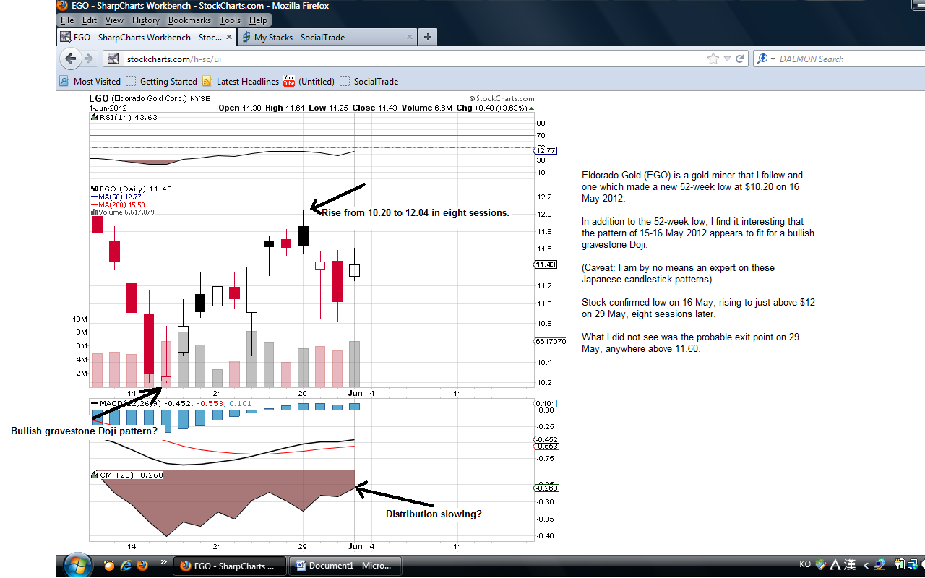
Task: Click the 'What I did not see' paragraph
Action: pos(690,342)
